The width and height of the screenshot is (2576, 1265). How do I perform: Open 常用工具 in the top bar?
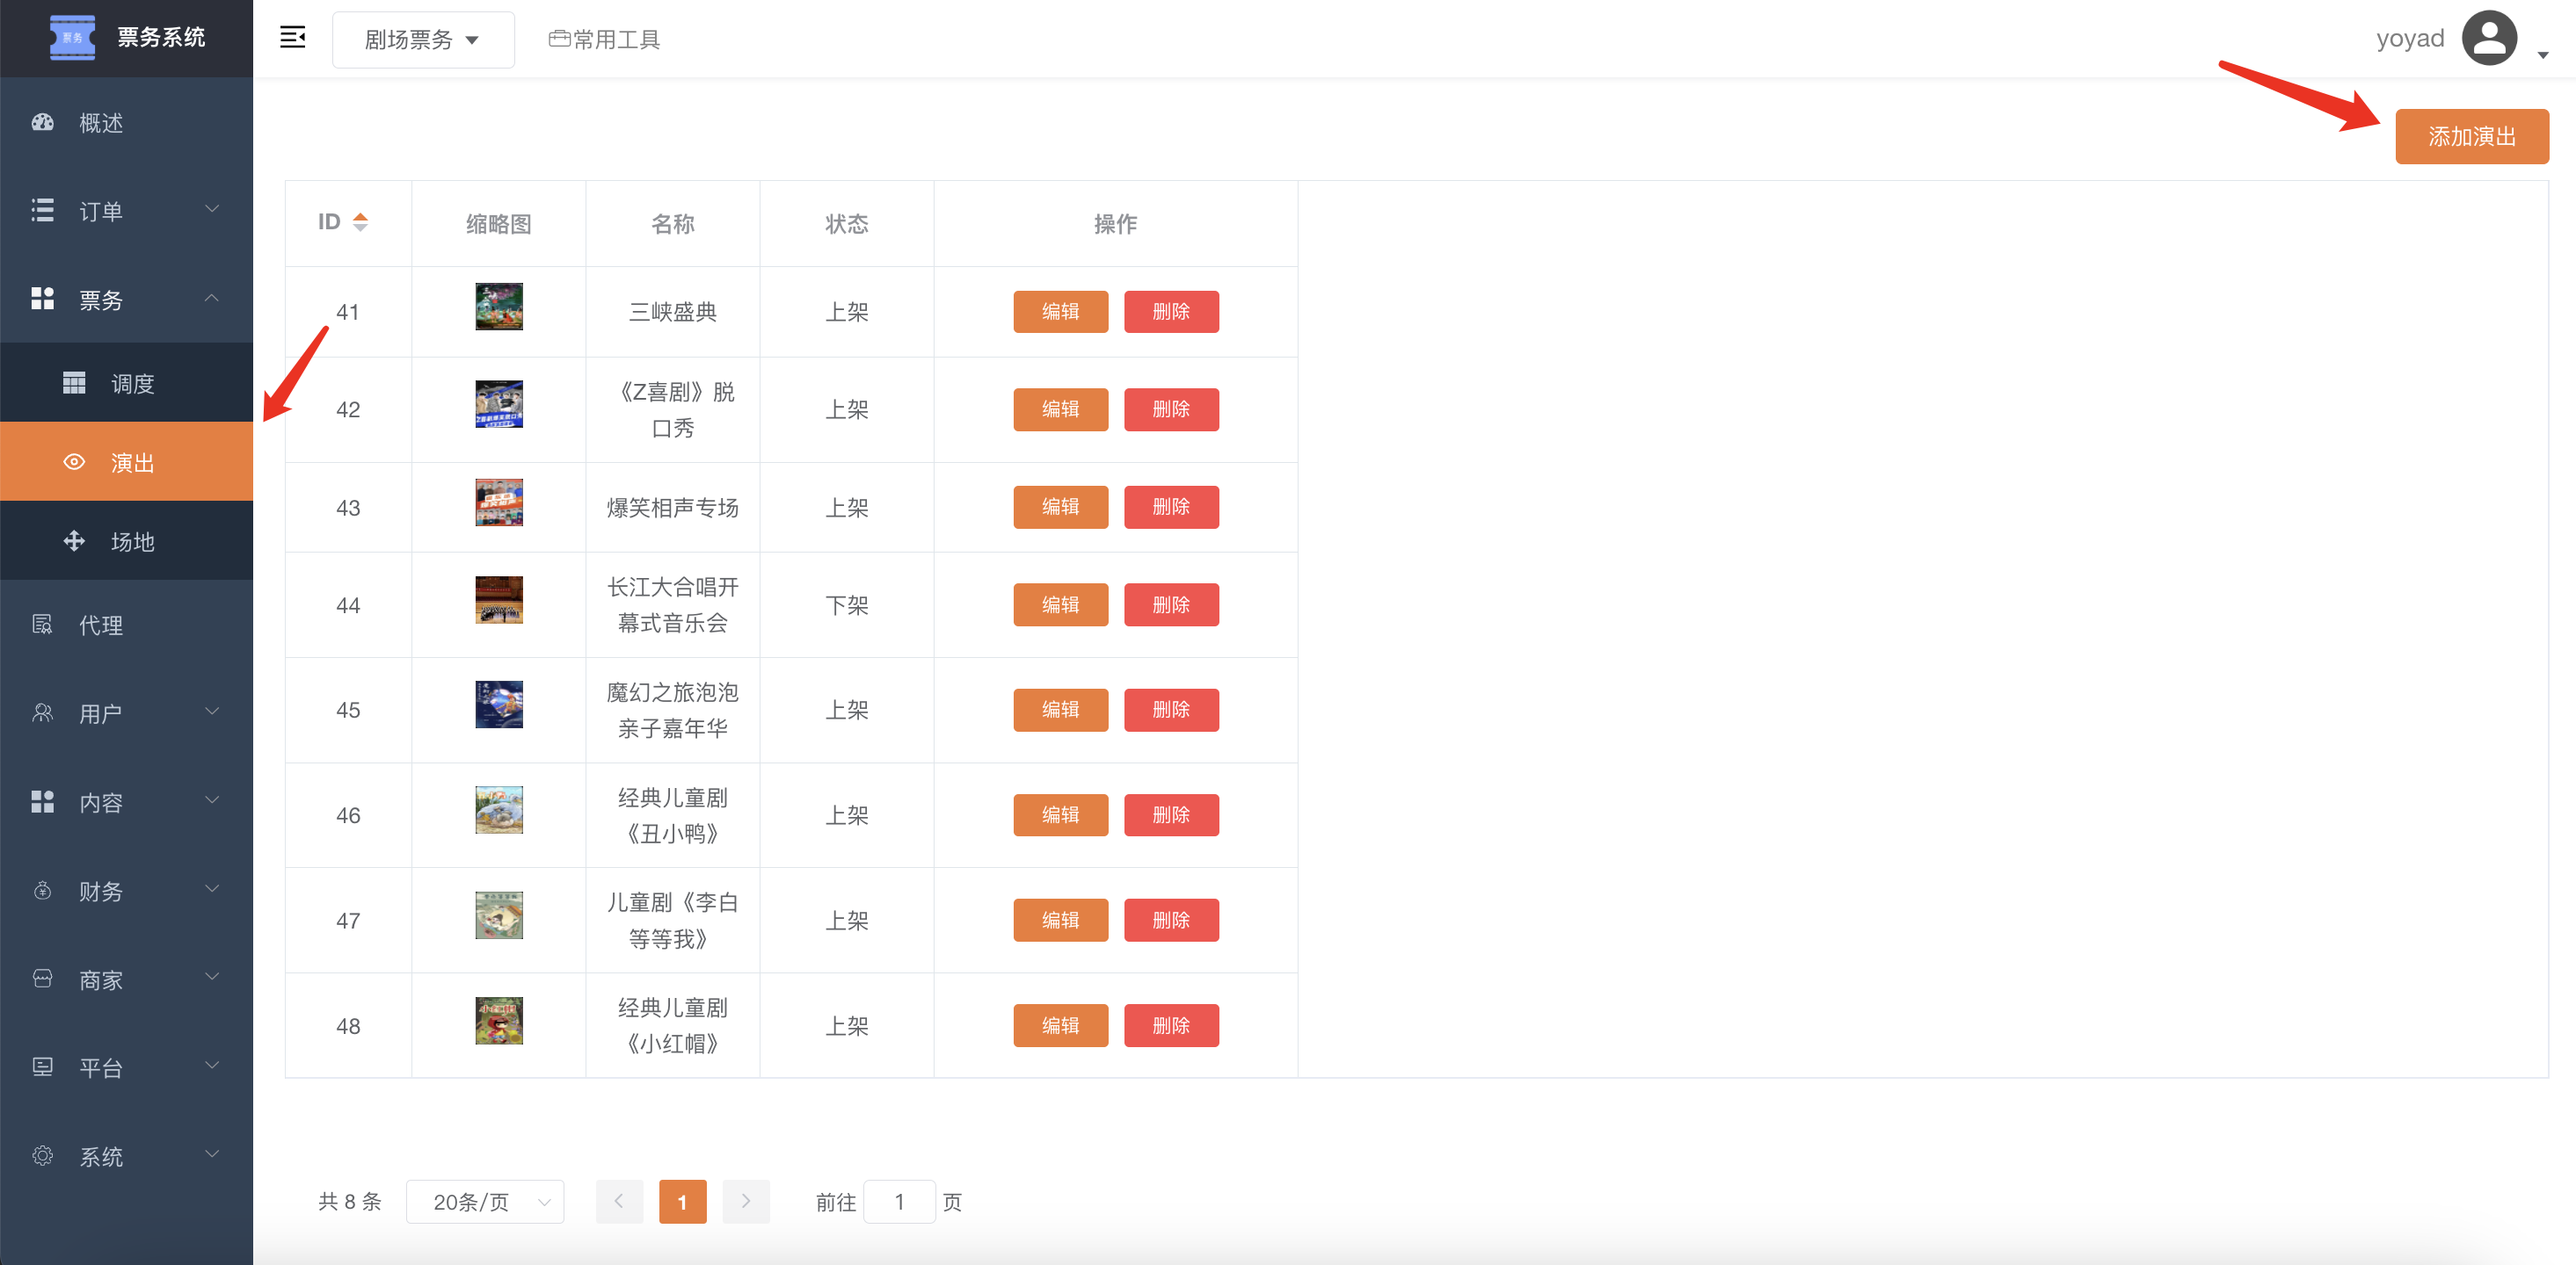pyautogui.click(x=604, y=40)
